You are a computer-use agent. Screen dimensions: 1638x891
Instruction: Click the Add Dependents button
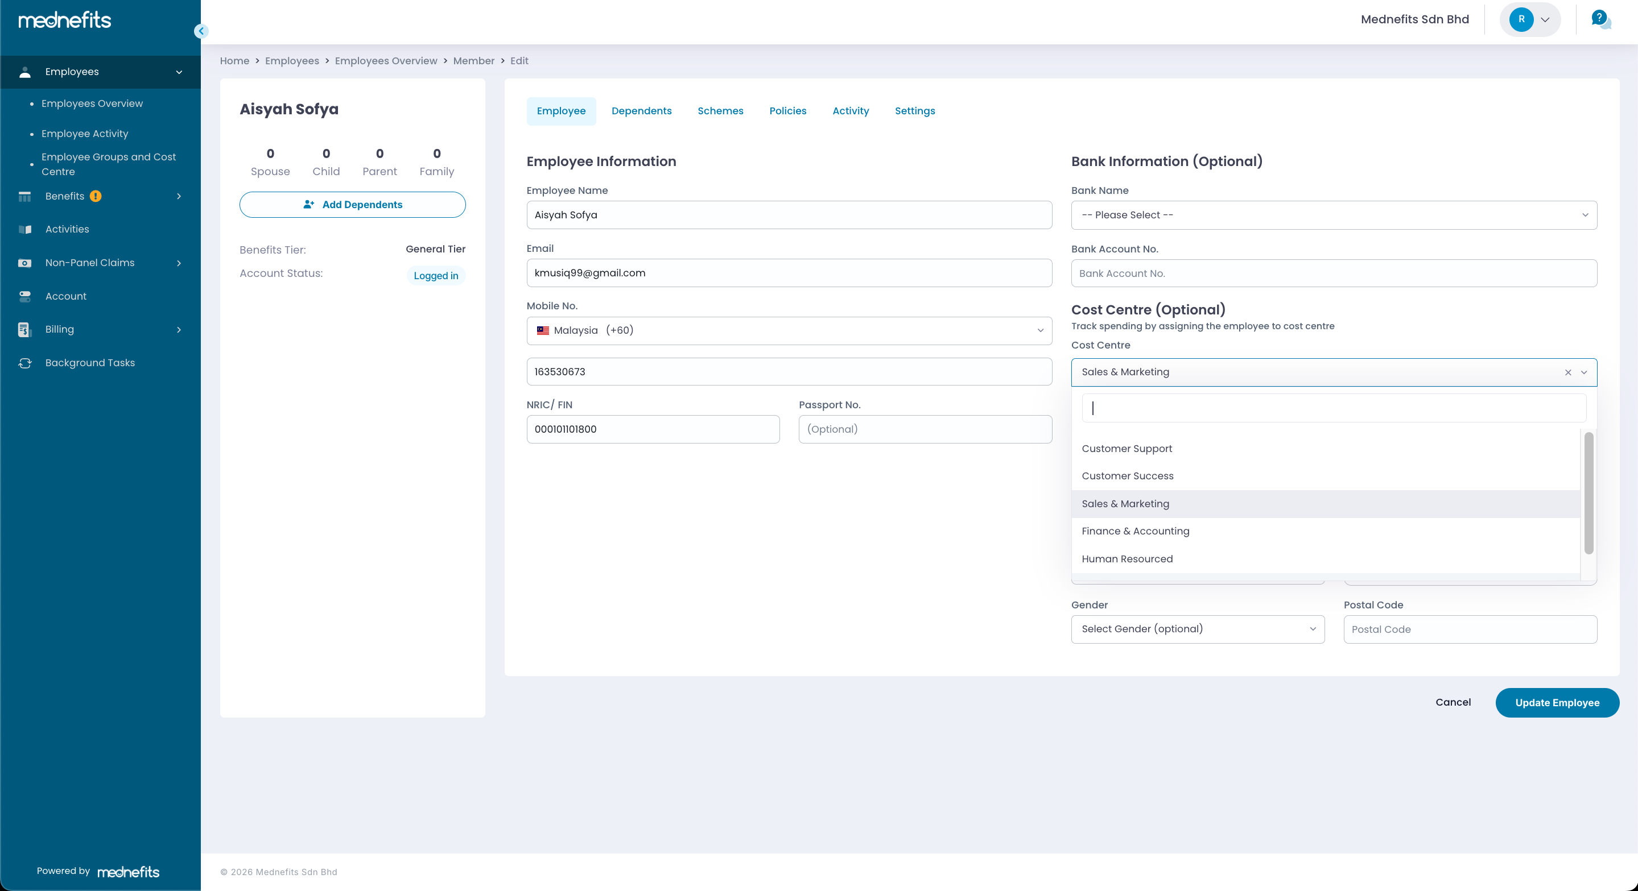[x=352, y=205]
